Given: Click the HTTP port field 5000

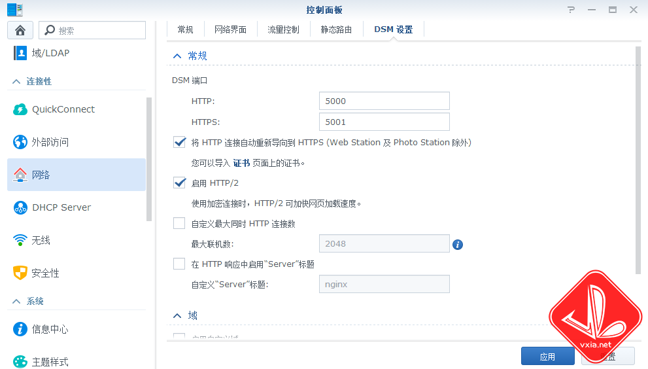Looking at the screenshot, I should 384,101.
